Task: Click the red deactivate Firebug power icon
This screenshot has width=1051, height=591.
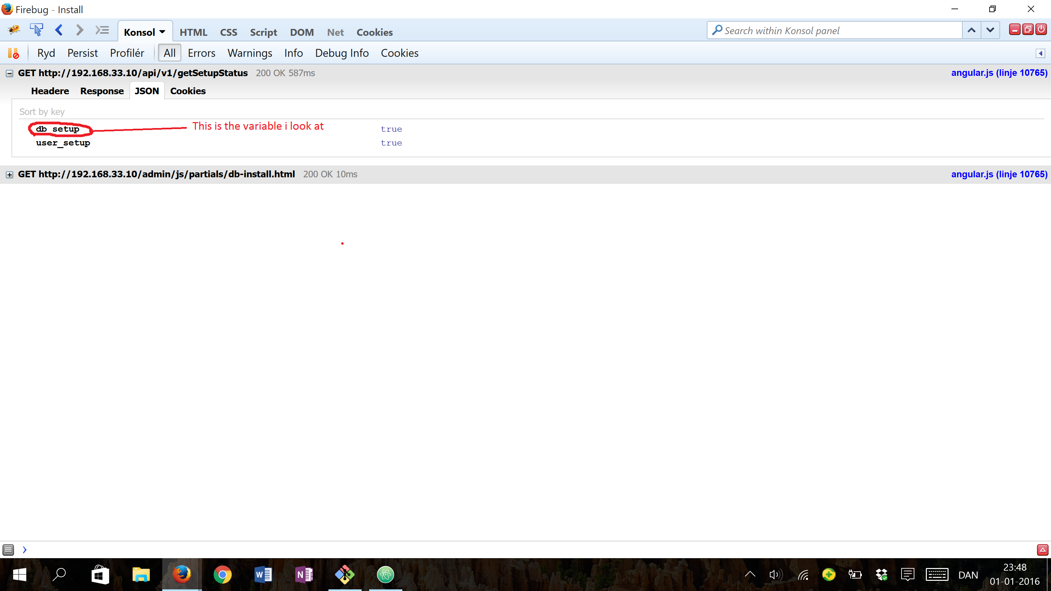Action: coord(1041,29)
